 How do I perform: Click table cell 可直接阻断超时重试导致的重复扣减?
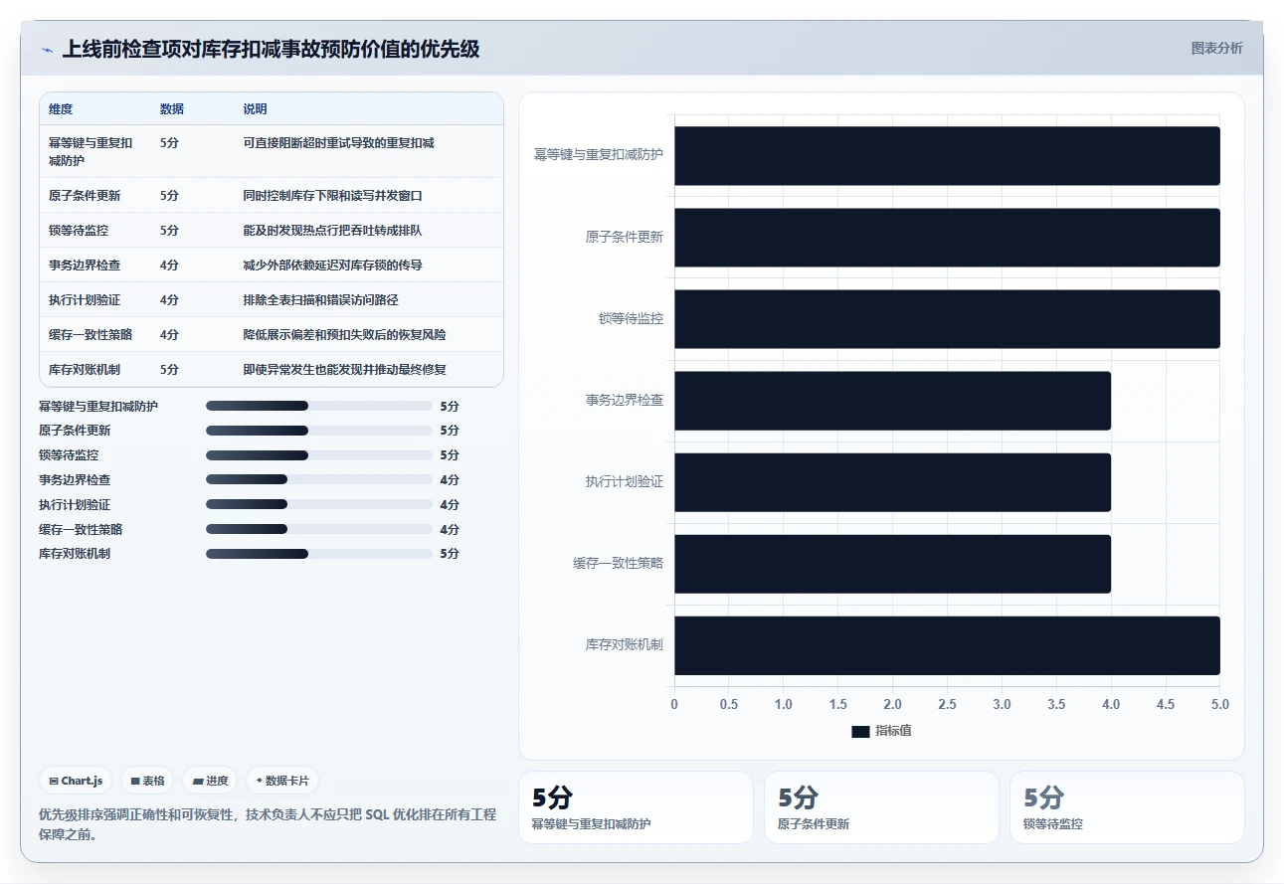click(x=339, y=143)
